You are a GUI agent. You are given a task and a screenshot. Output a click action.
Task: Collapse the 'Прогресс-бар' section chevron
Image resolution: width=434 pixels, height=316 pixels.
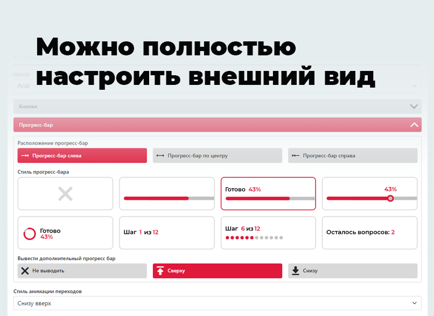414,125
